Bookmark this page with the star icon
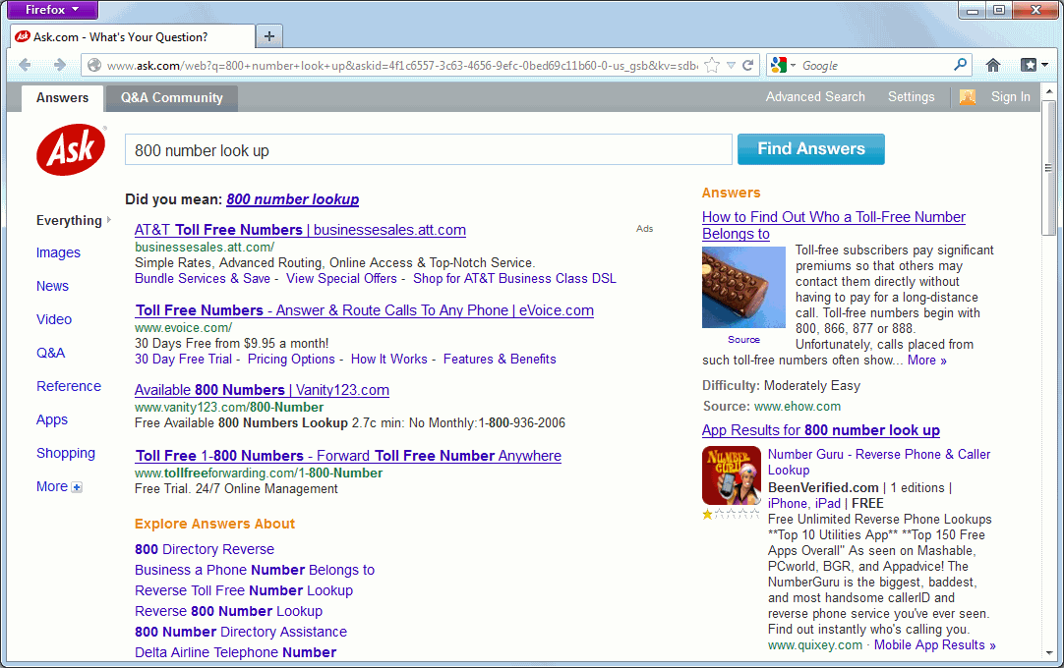This screenshot has height=668, width=1064. (712, 65)
